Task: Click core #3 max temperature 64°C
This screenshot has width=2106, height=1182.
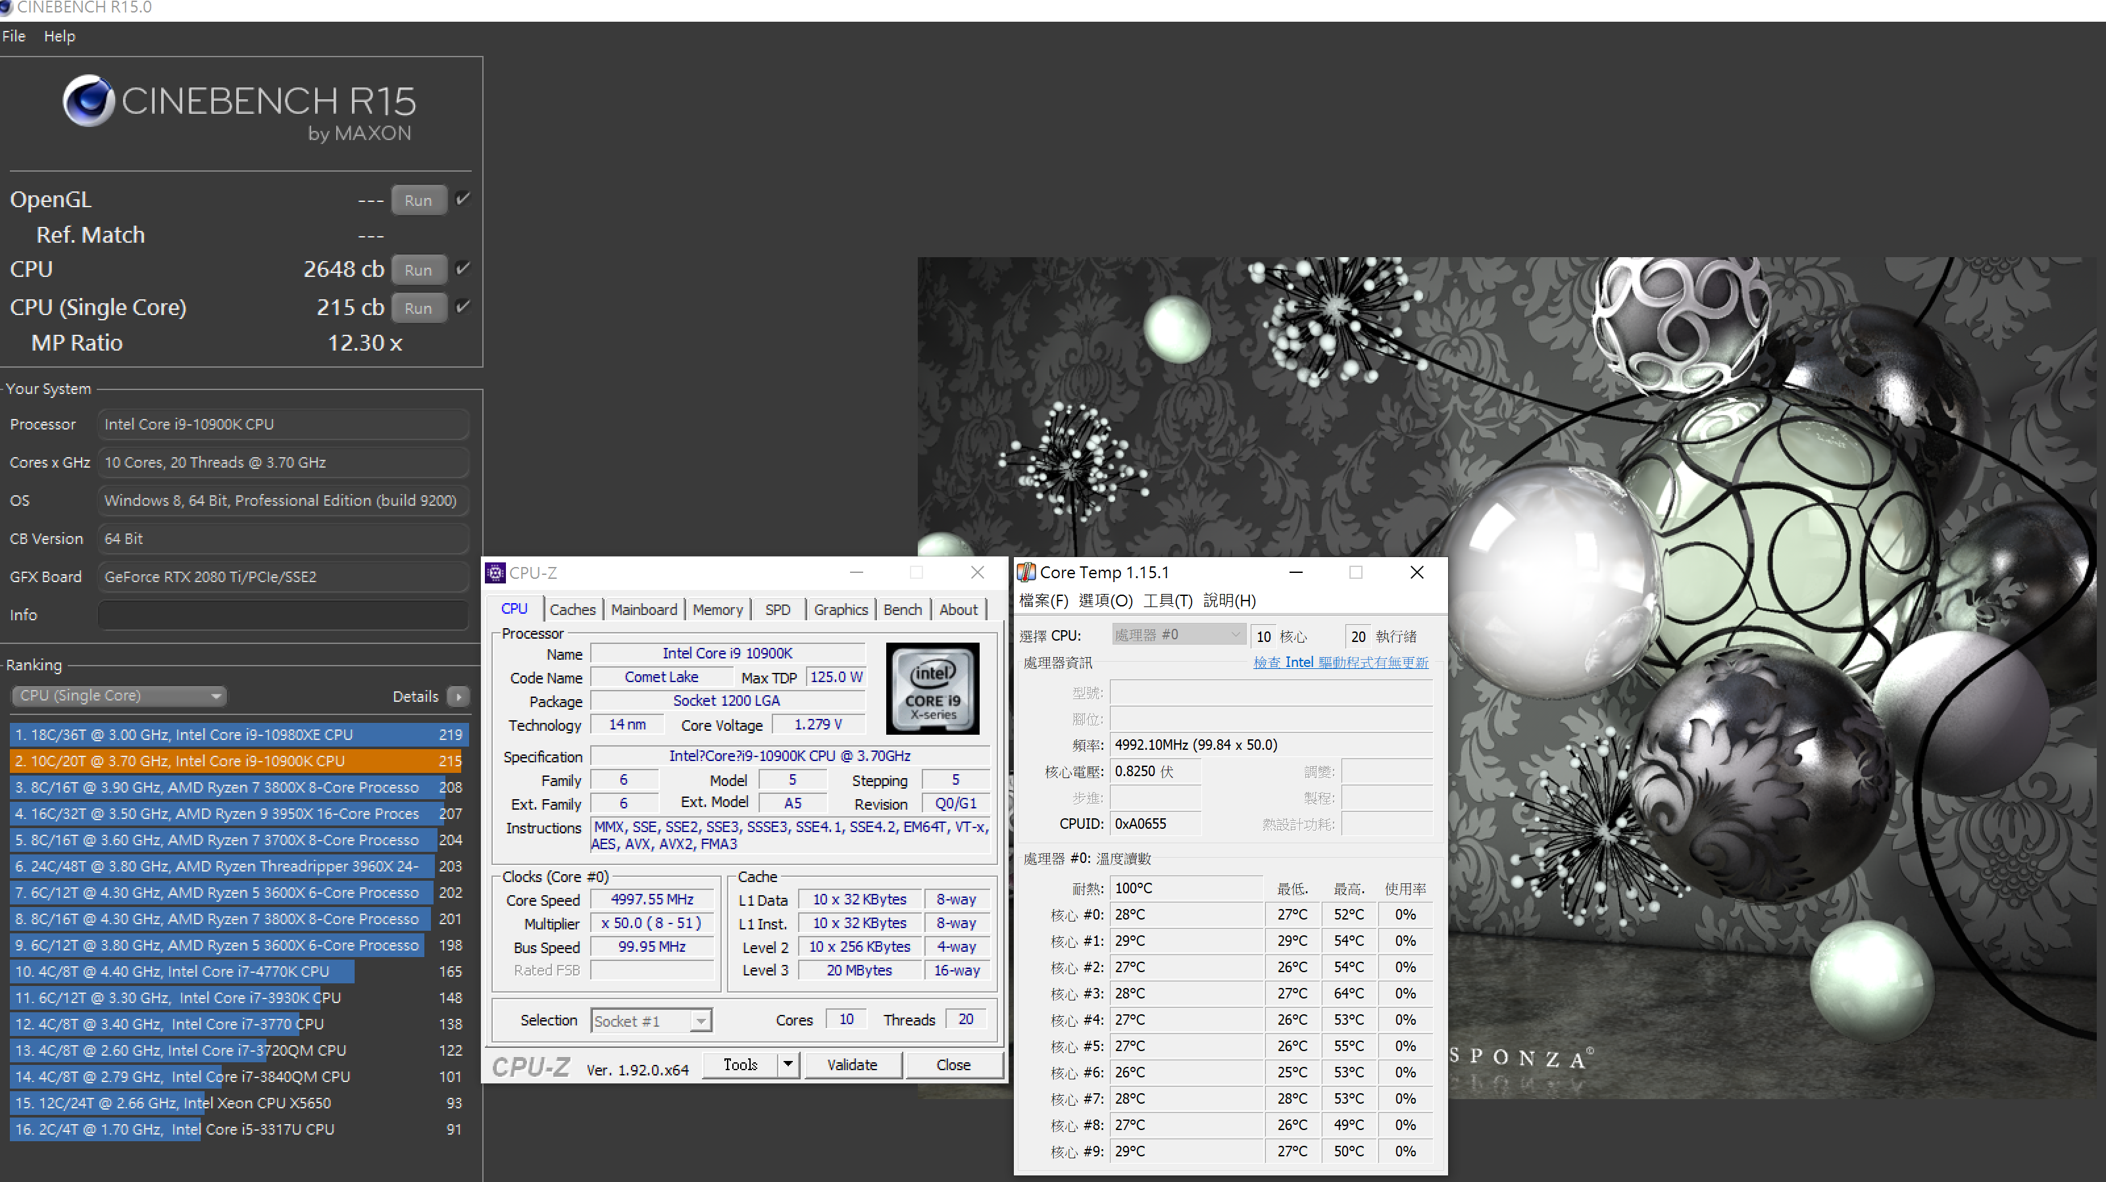Action: [1349, 993]
